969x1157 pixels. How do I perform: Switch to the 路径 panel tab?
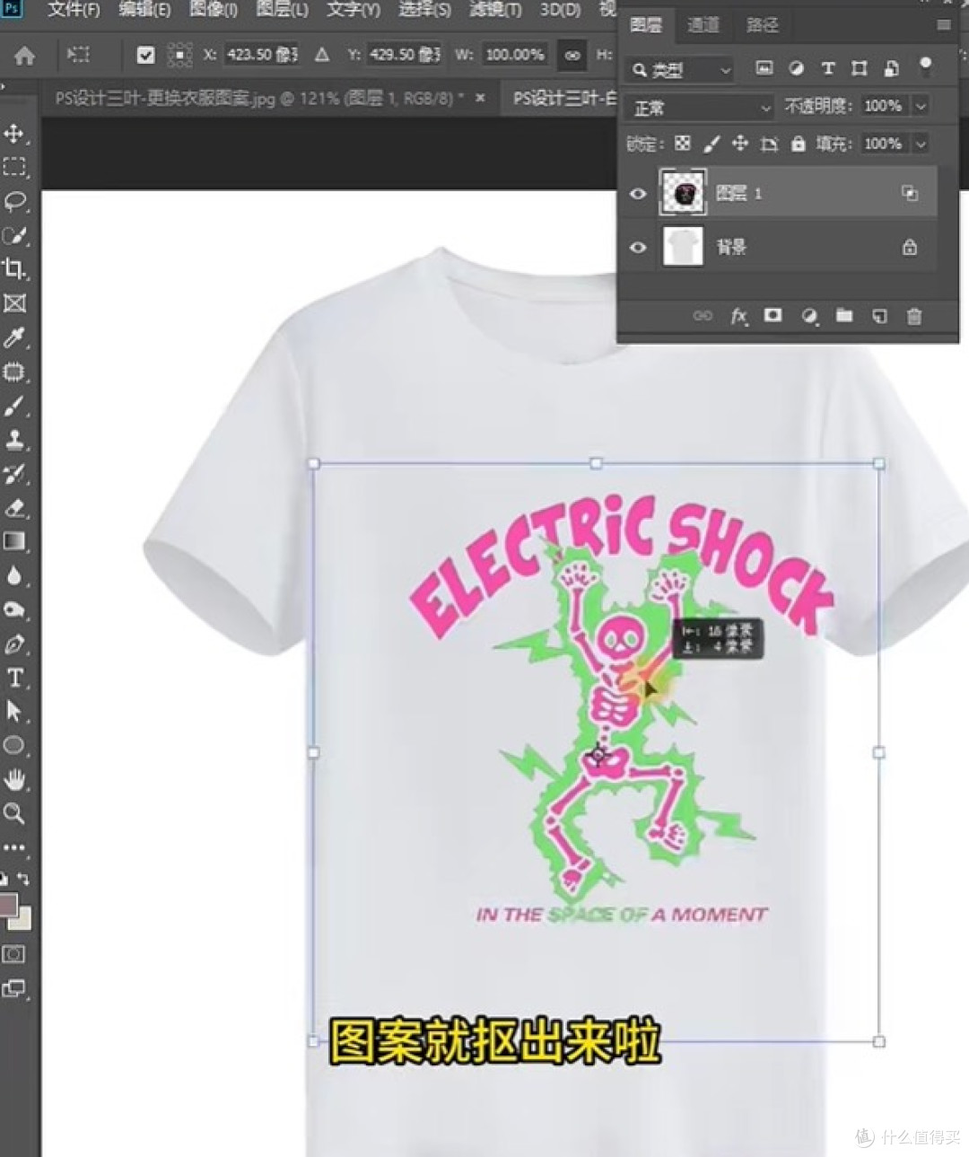click(763, 25)
